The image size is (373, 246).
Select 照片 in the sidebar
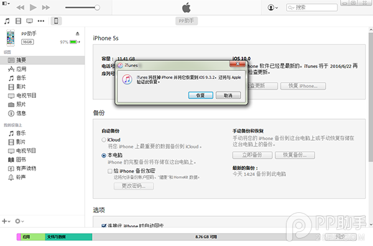tap(42, 105)
